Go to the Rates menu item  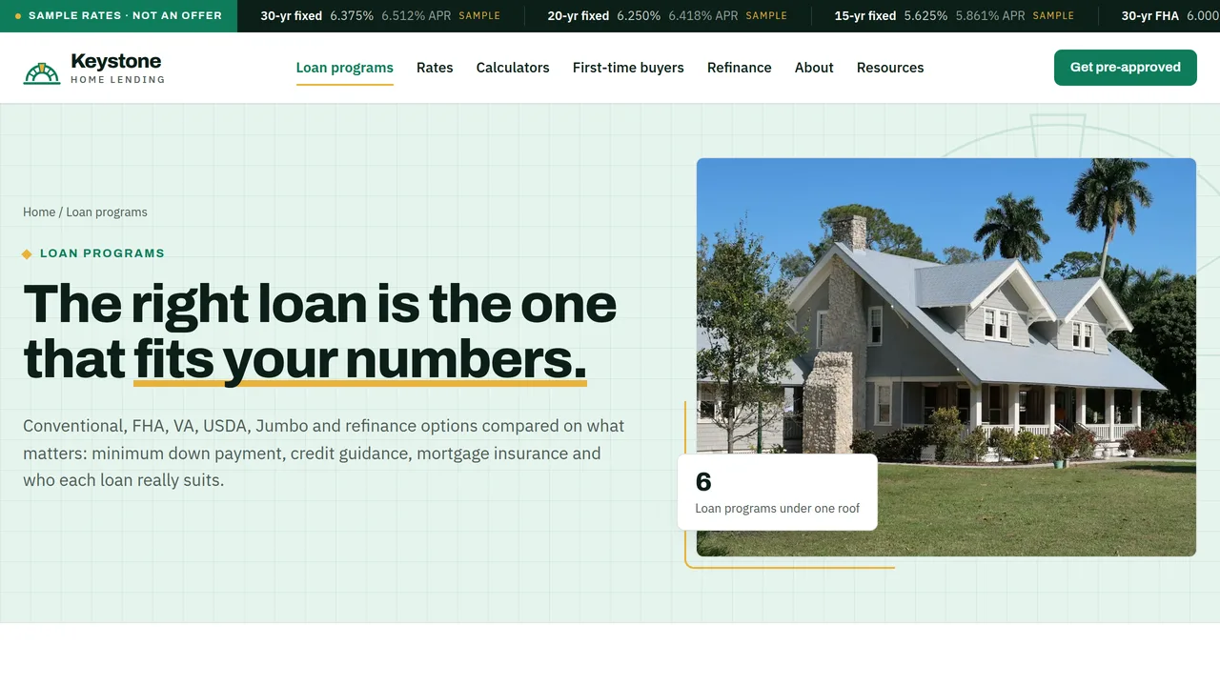435,68
